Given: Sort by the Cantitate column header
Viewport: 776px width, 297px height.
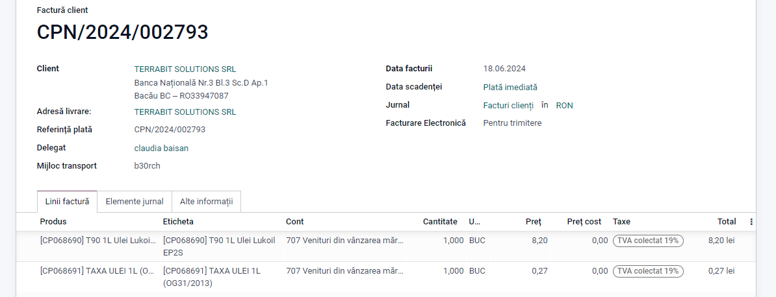Looking at the screenshot, I should tap(440, 222).
